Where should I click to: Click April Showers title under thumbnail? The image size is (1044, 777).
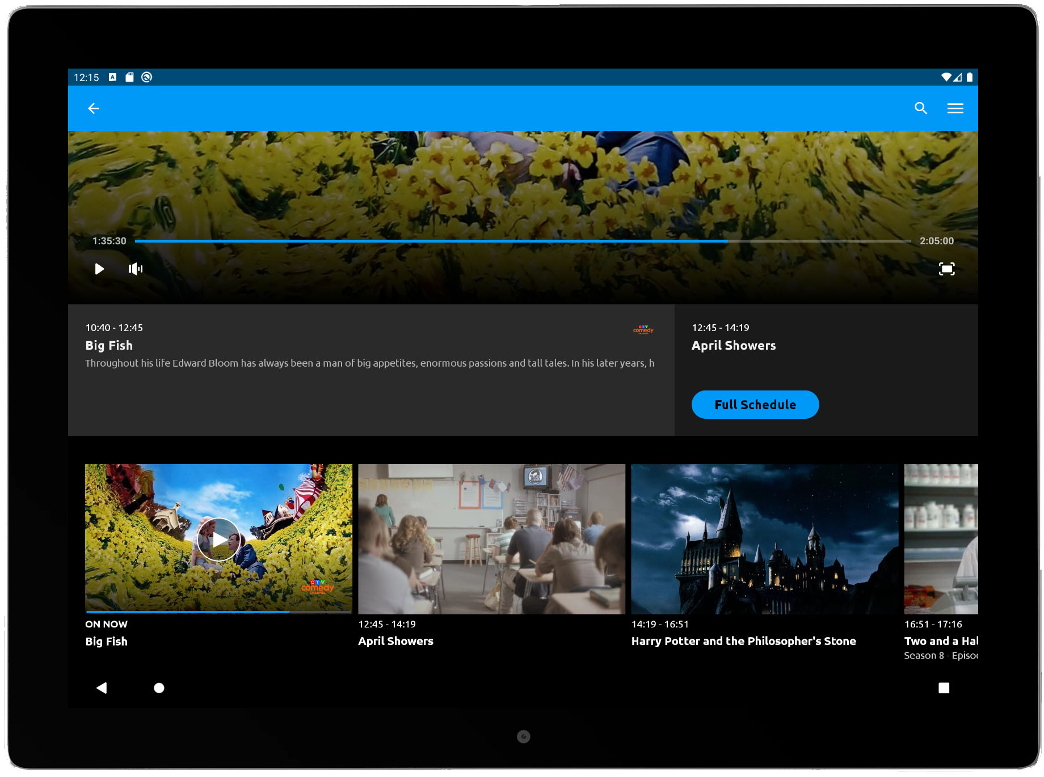[395, 641]
